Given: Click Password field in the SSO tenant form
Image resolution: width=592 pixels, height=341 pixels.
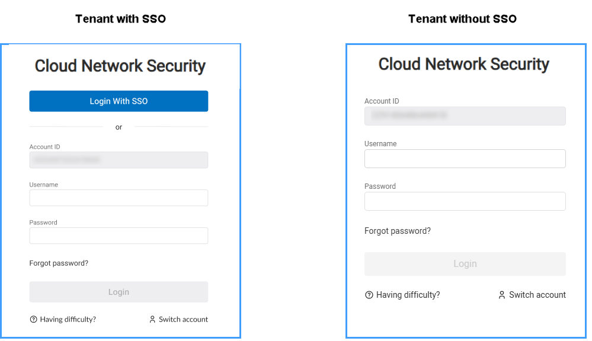Looking at the screenshot, I should point(119,236).
